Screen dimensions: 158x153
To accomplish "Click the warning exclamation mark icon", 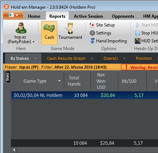I will pos(126,67).
